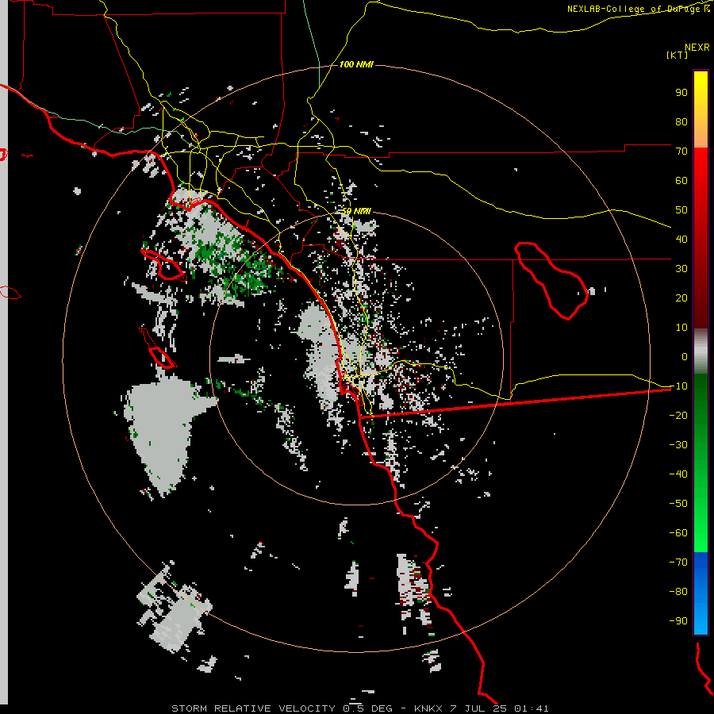Click the 30 value on the velocity scale

(681, 269)
